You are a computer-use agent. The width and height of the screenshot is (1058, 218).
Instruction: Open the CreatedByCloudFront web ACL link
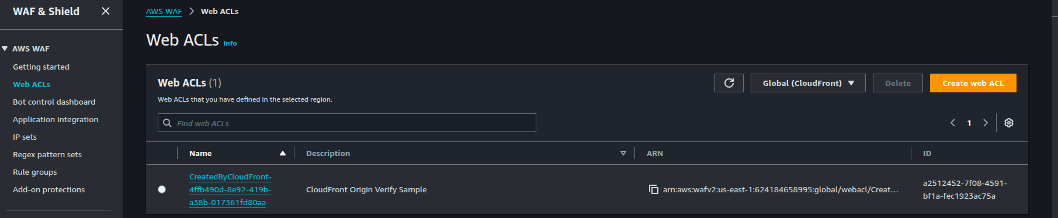[230, 189]
